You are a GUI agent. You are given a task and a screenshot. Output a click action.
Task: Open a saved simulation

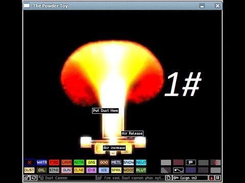(27, 178)
